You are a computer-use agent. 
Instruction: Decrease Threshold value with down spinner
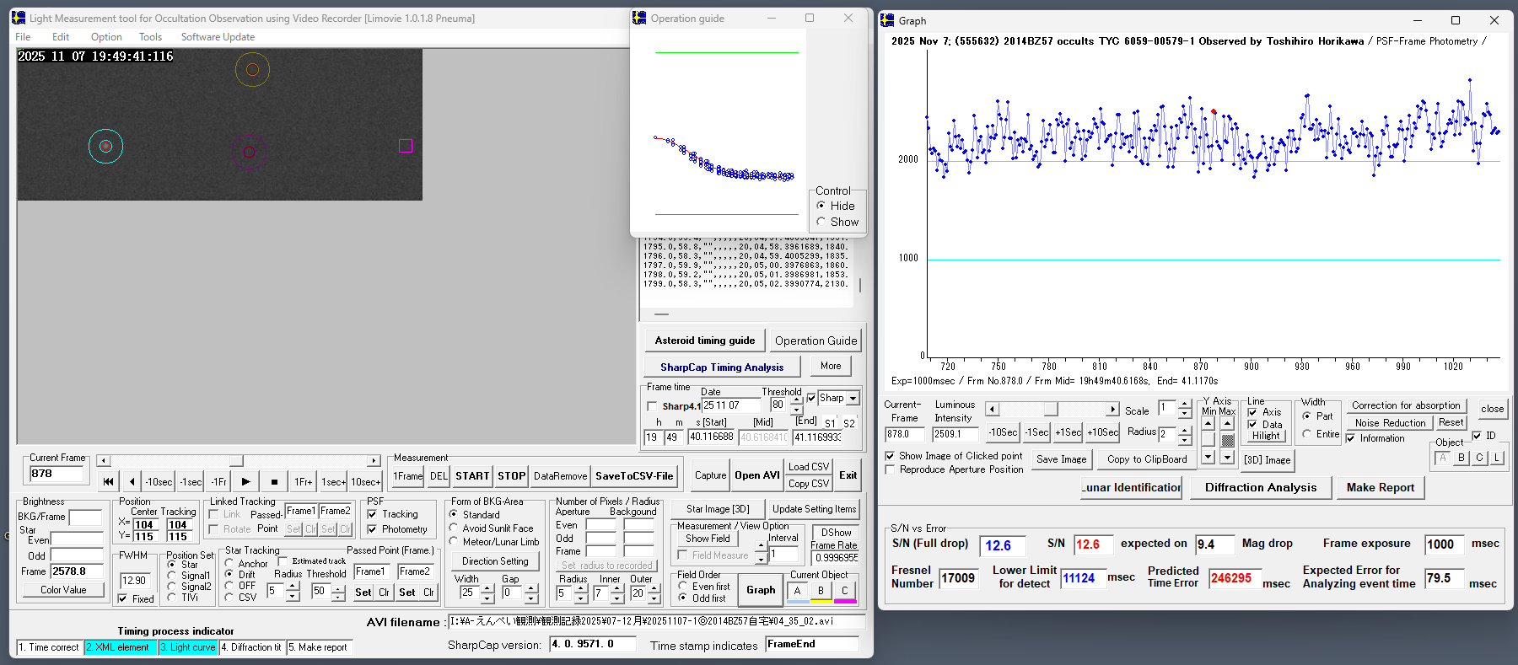pos(797,410)
